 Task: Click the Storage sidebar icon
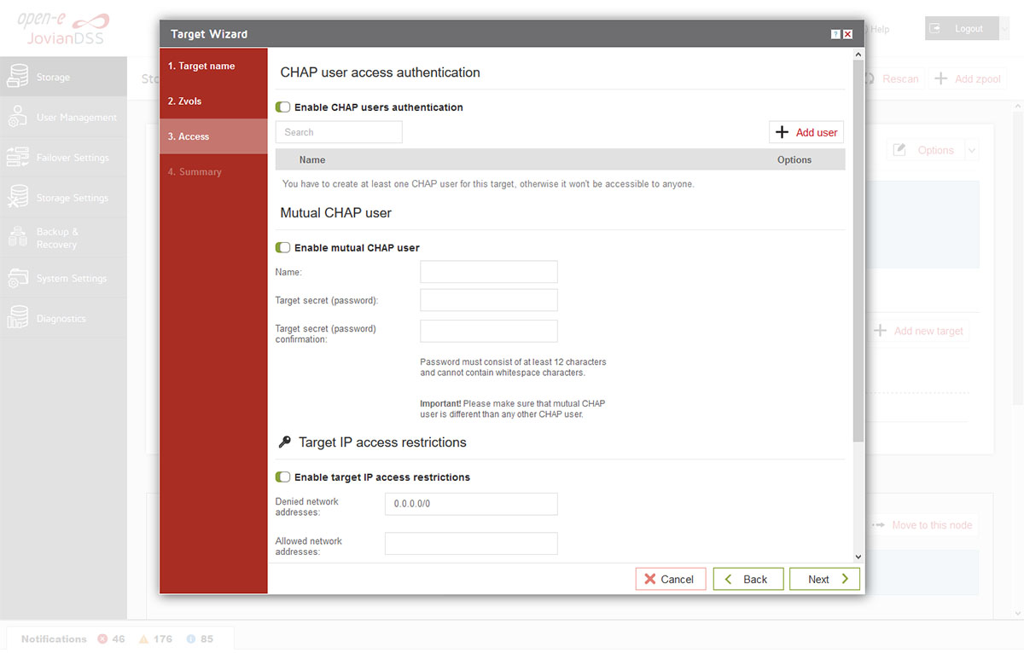tap(17, 77)
